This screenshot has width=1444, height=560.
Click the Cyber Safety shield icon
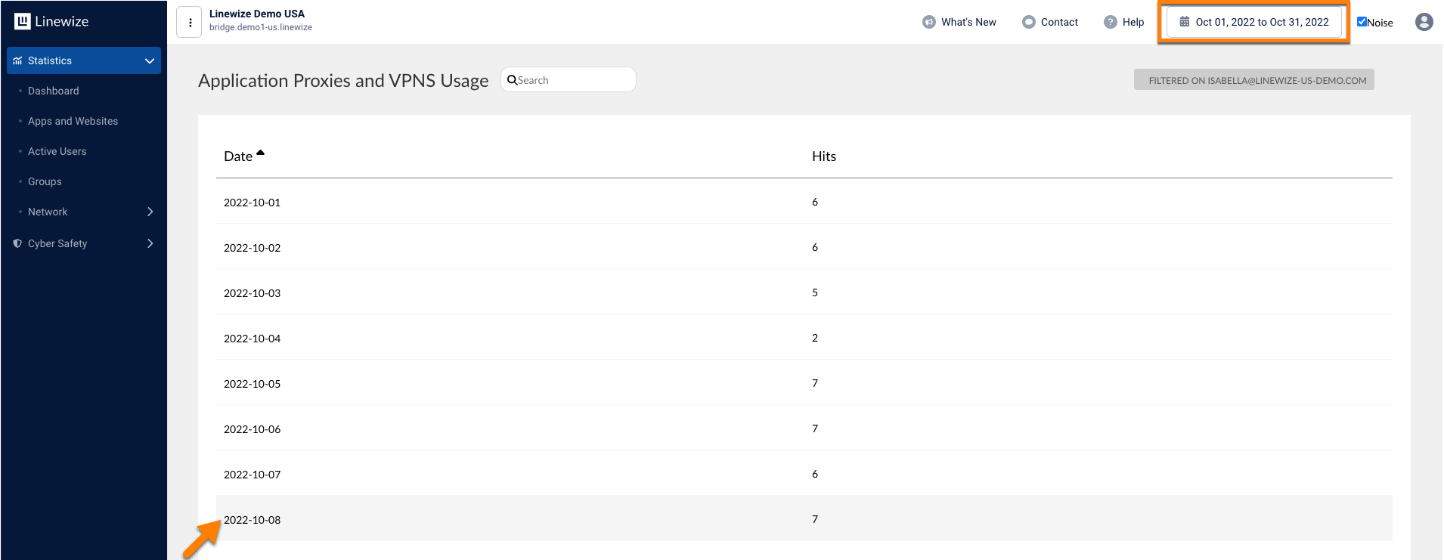pyautogui.click(x=17, y=243)
